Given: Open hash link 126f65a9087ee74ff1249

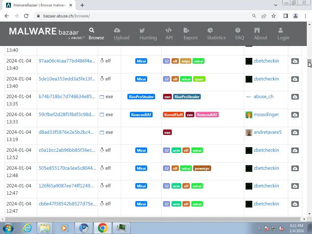Looking at the screenshot, I should [x=66, y=186].
